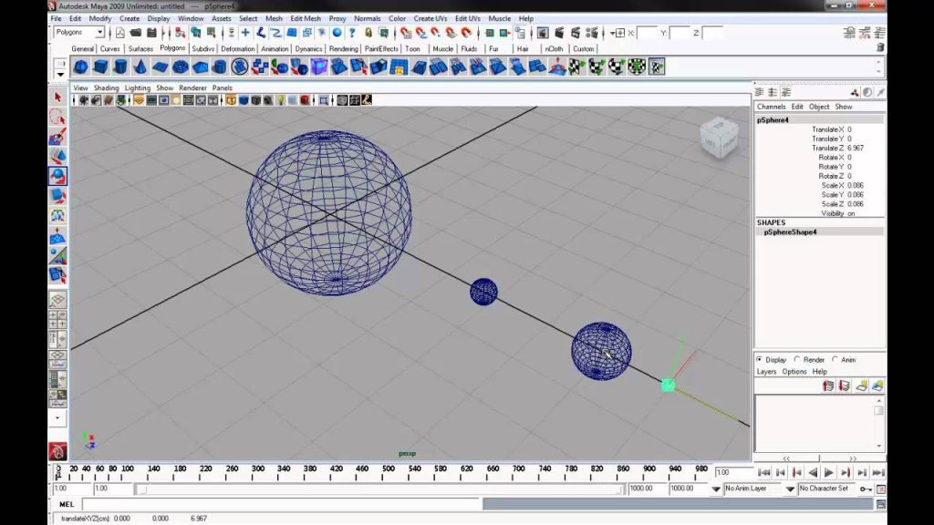934x525 pixels.
Task: Activate the Rotate tool in the toolbox
Action: pyautogui.click(x=57, y=176)
